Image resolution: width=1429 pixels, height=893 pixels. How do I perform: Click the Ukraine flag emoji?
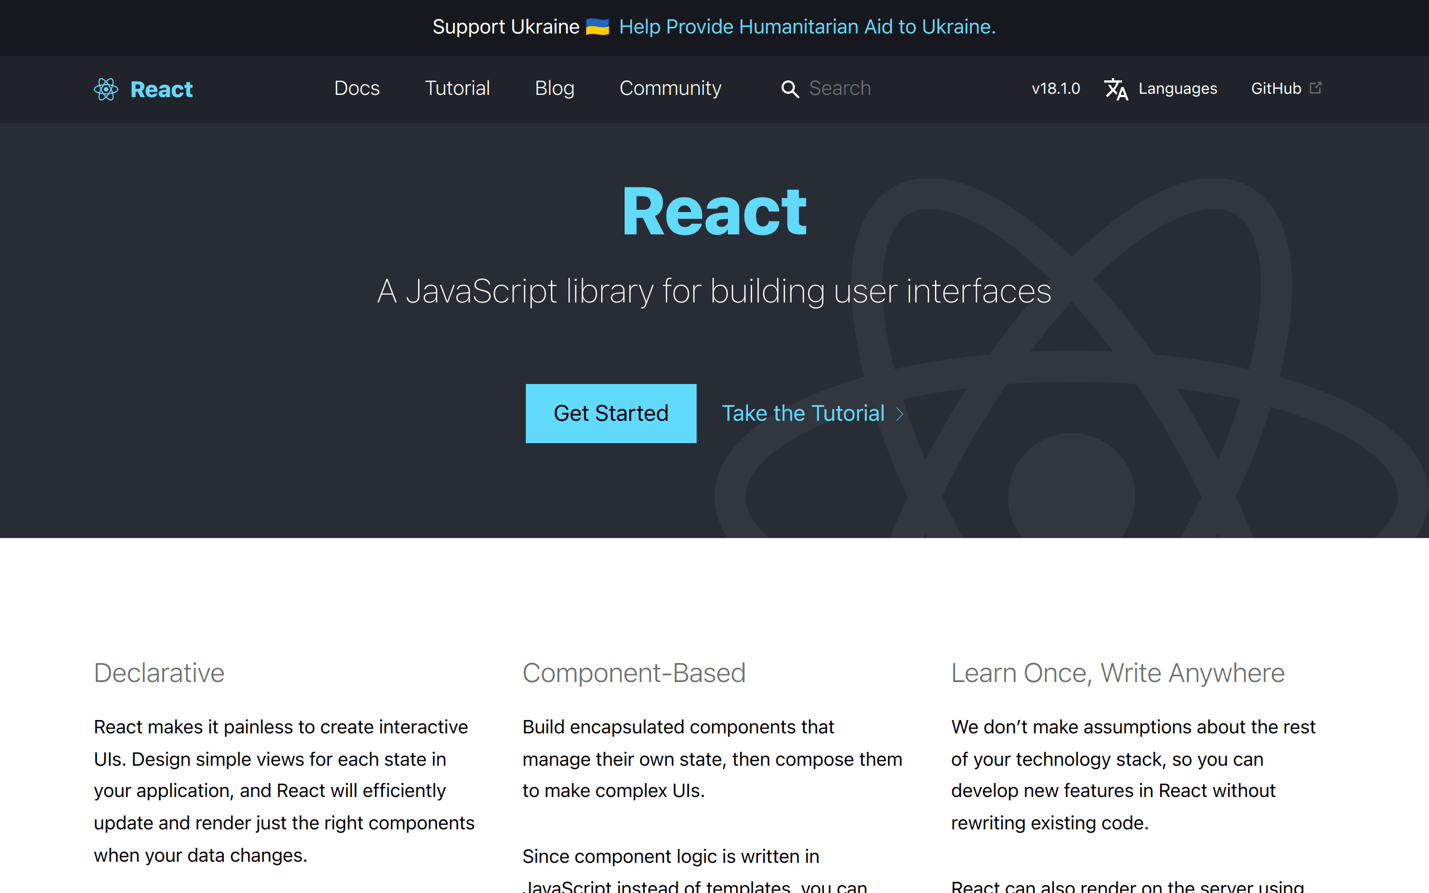(x=598, y=27)
